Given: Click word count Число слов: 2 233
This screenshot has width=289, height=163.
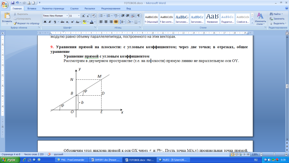Looking at the screenshot, I should [x=34, y=154].
